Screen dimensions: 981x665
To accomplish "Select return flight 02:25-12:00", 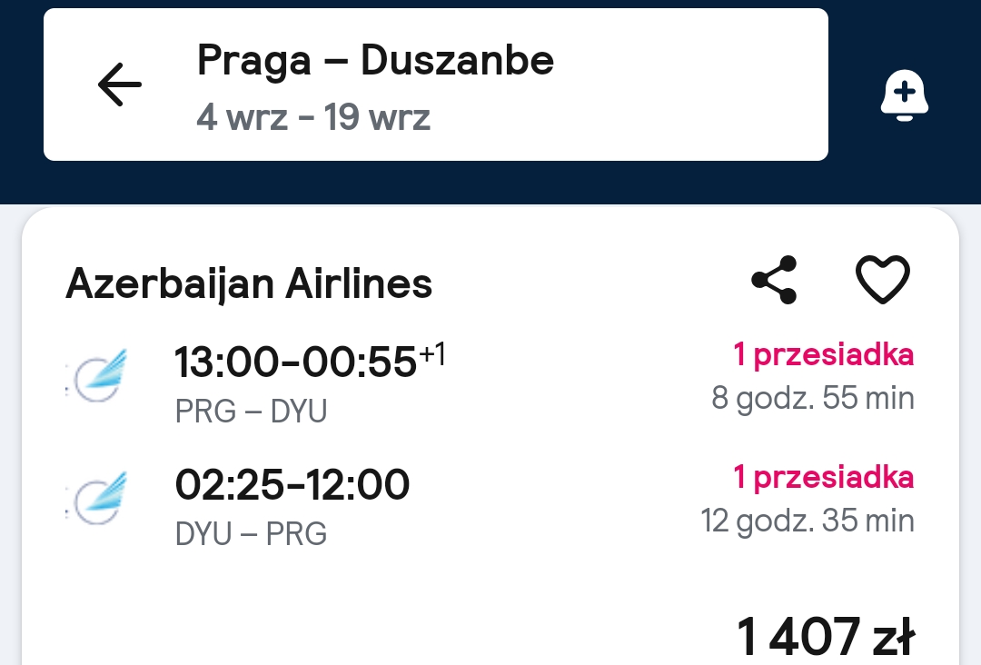I will coord(292,484).
